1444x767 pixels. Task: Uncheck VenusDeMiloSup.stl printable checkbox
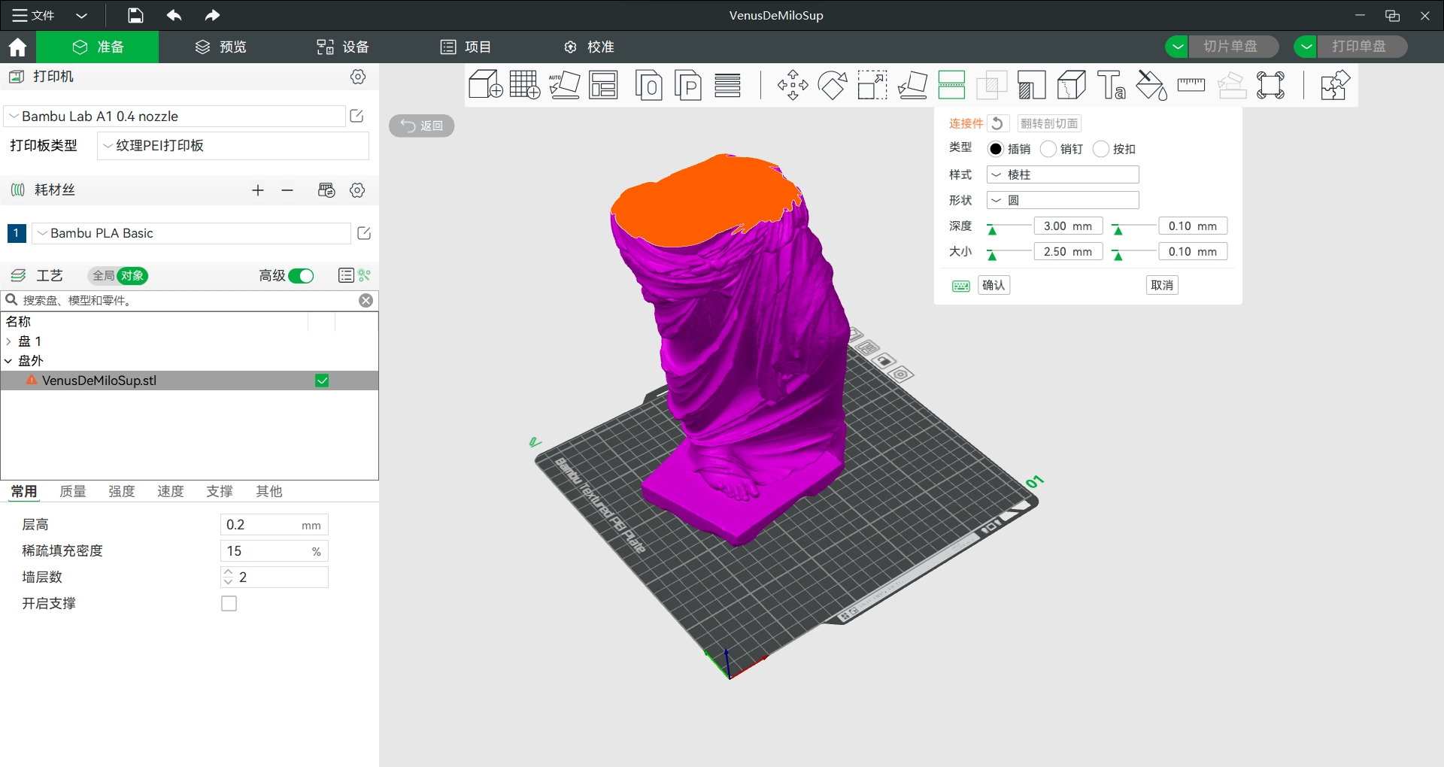pos(322,380)
